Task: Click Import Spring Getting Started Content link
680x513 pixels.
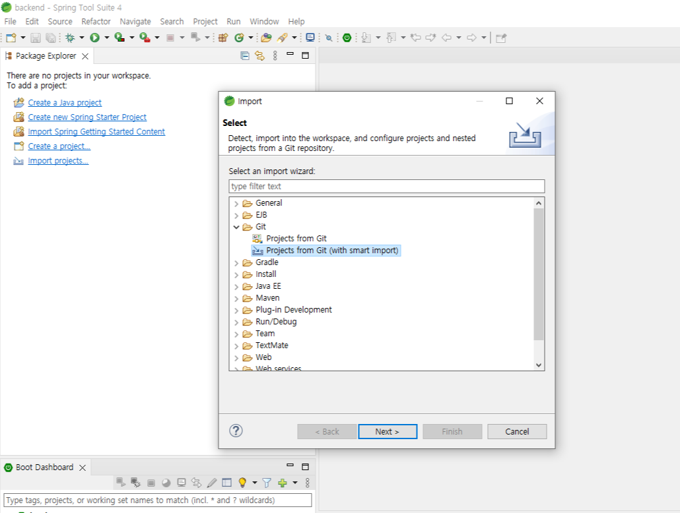Action: point(96,132)
